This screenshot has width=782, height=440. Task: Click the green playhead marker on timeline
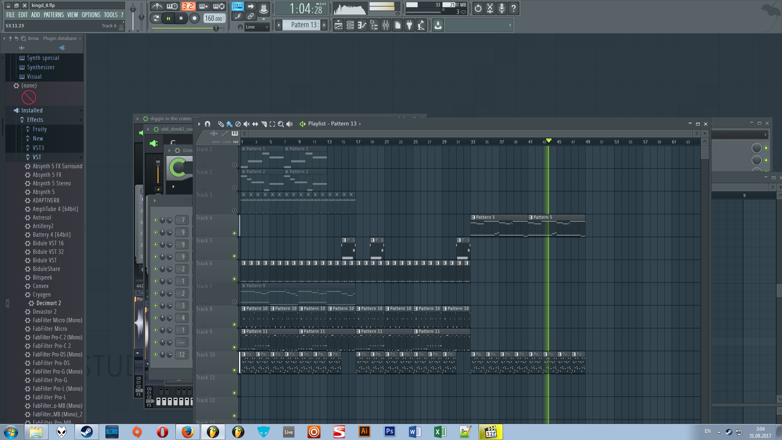(x=549, y=141)
